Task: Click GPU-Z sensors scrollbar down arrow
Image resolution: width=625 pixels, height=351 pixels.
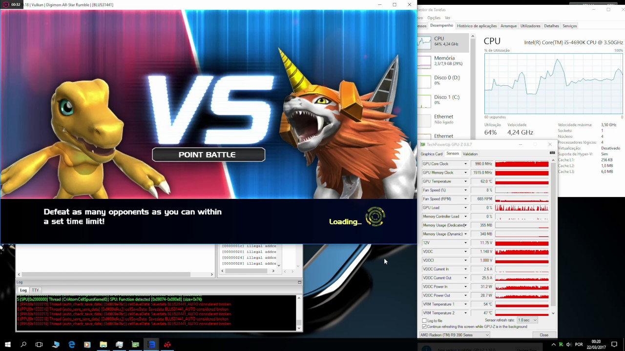Action: click(x=553, y=313)
